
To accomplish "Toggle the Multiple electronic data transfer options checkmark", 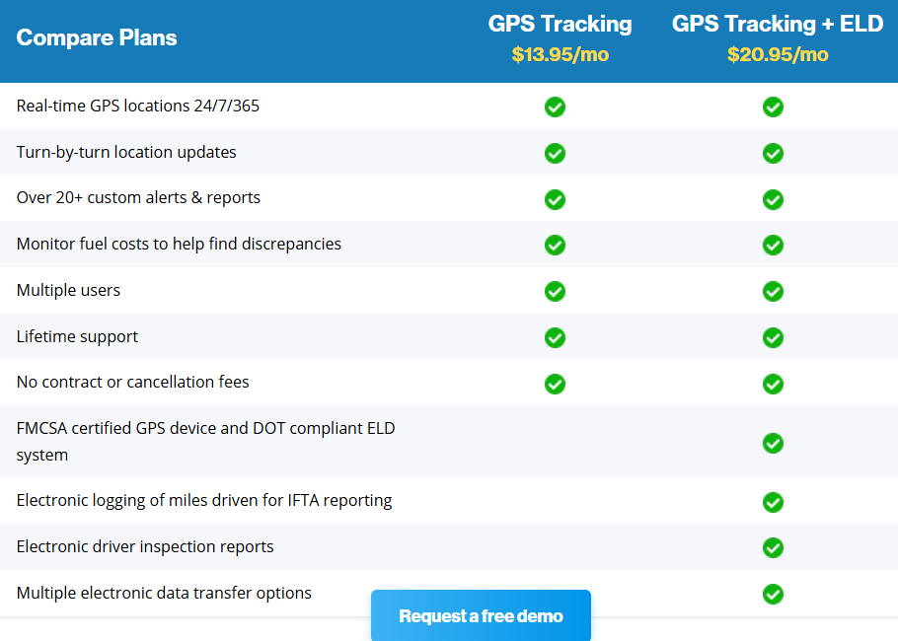I will (773, 595).
